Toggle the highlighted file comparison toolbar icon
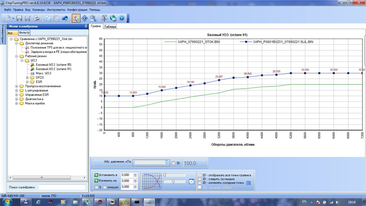Image resolution: width=366 pixels, height=206 pixels. tap(76, 18)
